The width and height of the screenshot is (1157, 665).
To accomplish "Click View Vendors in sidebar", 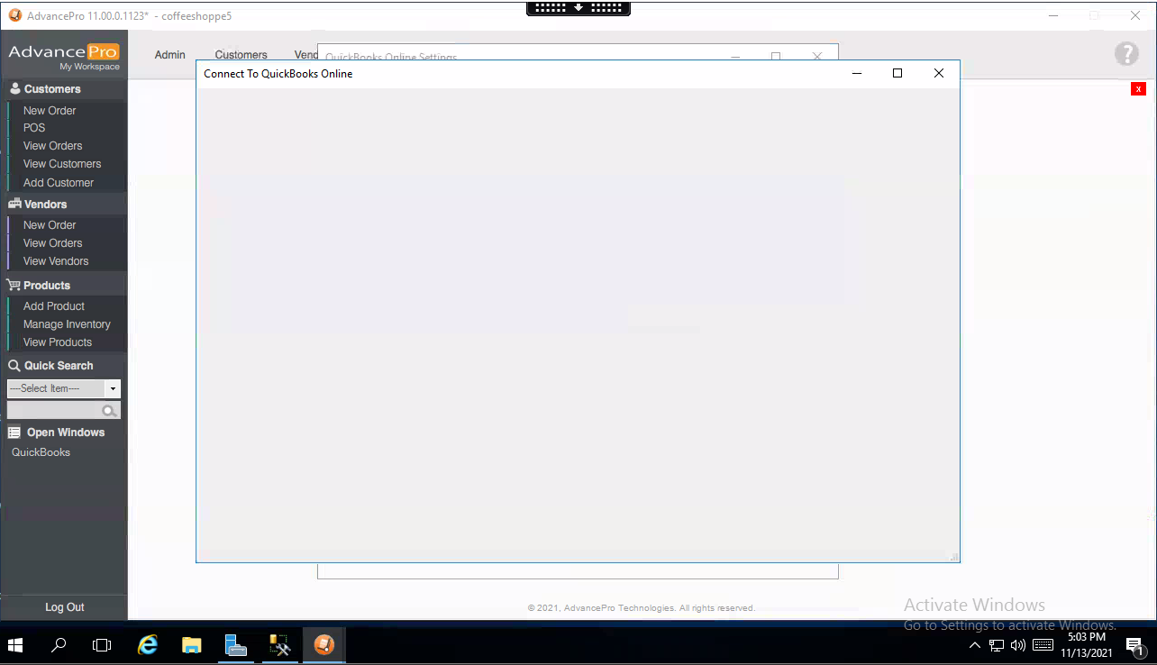I will pos(56,261).
